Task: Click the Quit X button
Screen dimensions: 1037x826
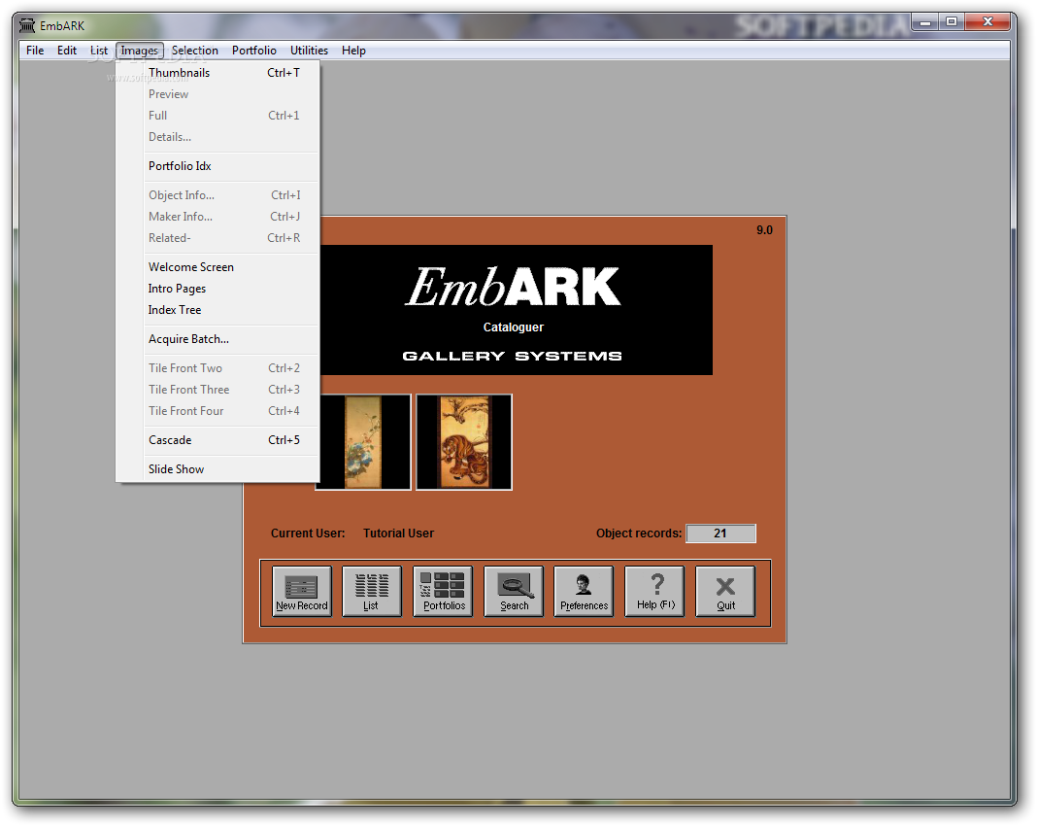Action: tap(725, 591)
